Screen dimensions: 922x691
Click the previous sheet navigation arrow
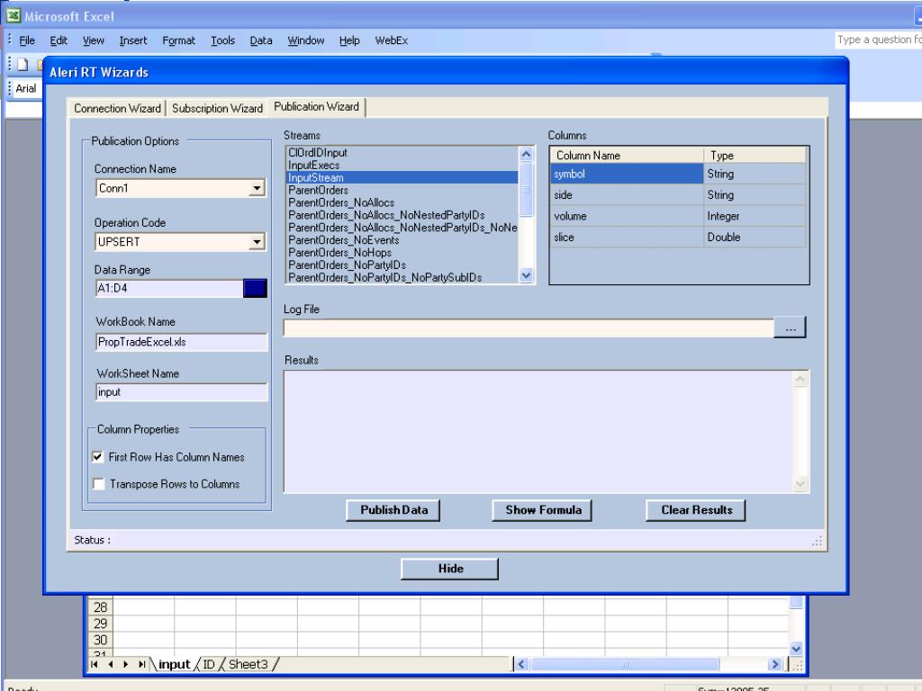coord(110,664)
